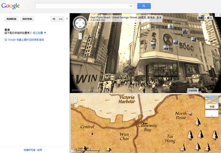Click the Google logo
Screen dimensions: 221x153
[10, 6]
